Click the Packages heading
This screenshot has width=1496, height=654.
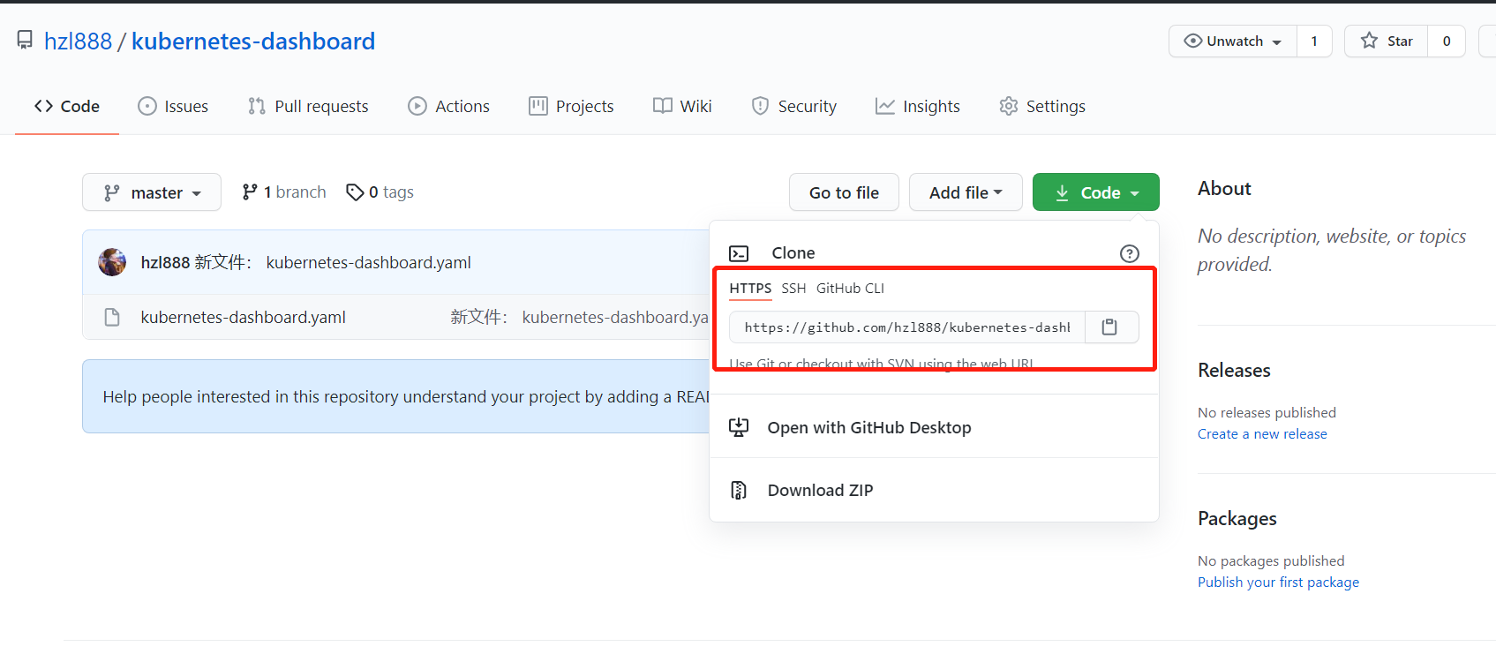pyautogui.click(x=1237, y=518)
